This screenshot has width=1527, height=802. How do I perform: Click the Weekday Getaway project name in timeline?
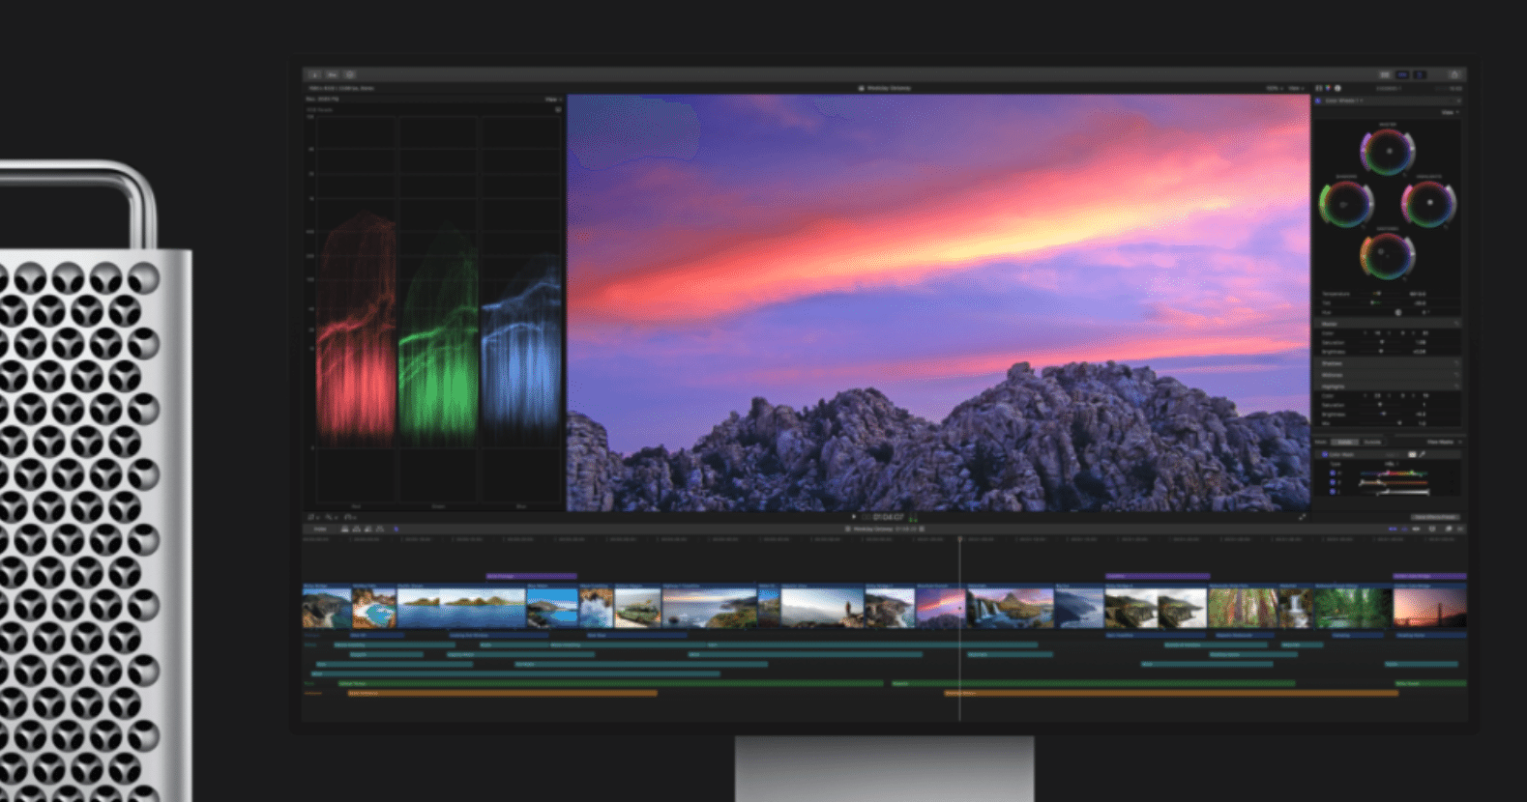(875, 529)
